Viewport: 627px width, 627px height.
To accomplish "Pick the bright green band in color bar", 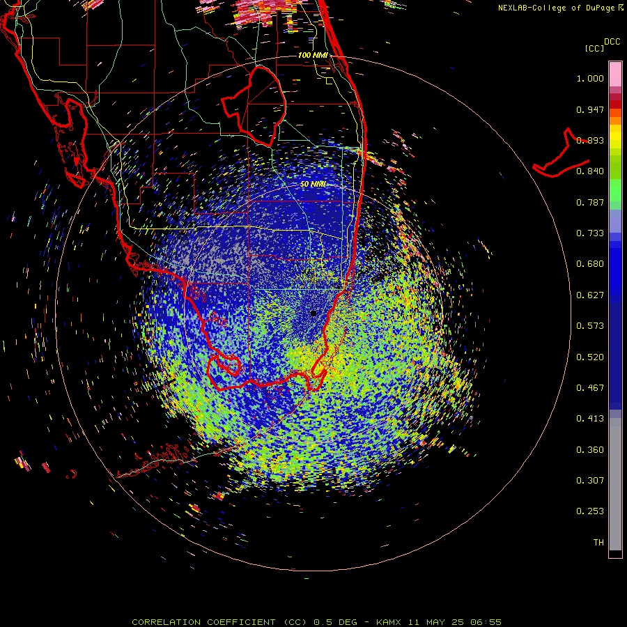I will pyautogui.click(x=615, y=190).
